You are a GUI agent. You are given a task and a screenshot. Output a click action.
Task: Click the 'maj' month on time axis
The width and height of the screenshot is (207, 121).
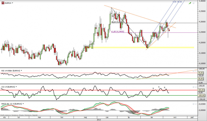click(85, 117)
